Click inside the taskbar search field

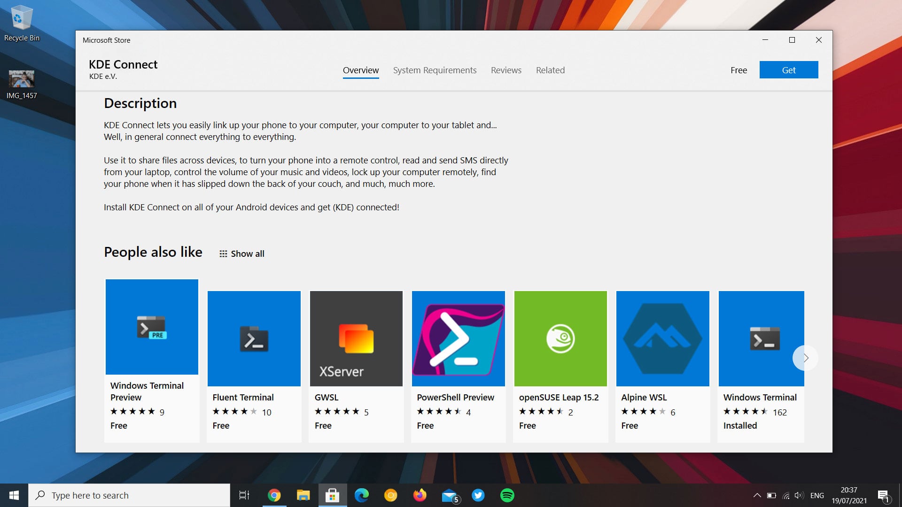tap(127, 495)
